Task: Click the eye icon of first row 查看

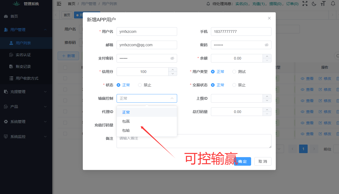Action: tap(303, 79)
